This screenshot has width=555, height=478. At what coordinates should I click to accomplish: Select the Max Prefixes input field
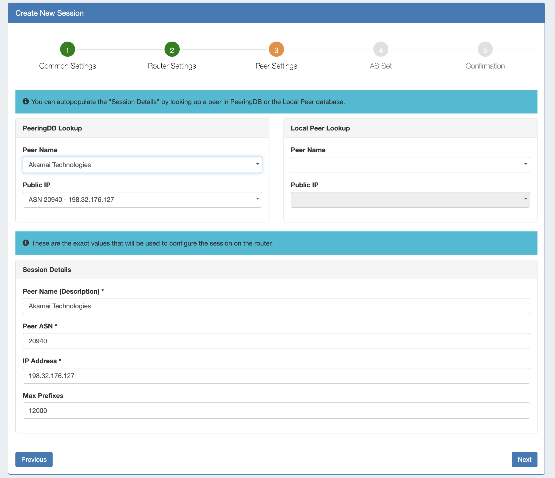click(x=276, y=411)
